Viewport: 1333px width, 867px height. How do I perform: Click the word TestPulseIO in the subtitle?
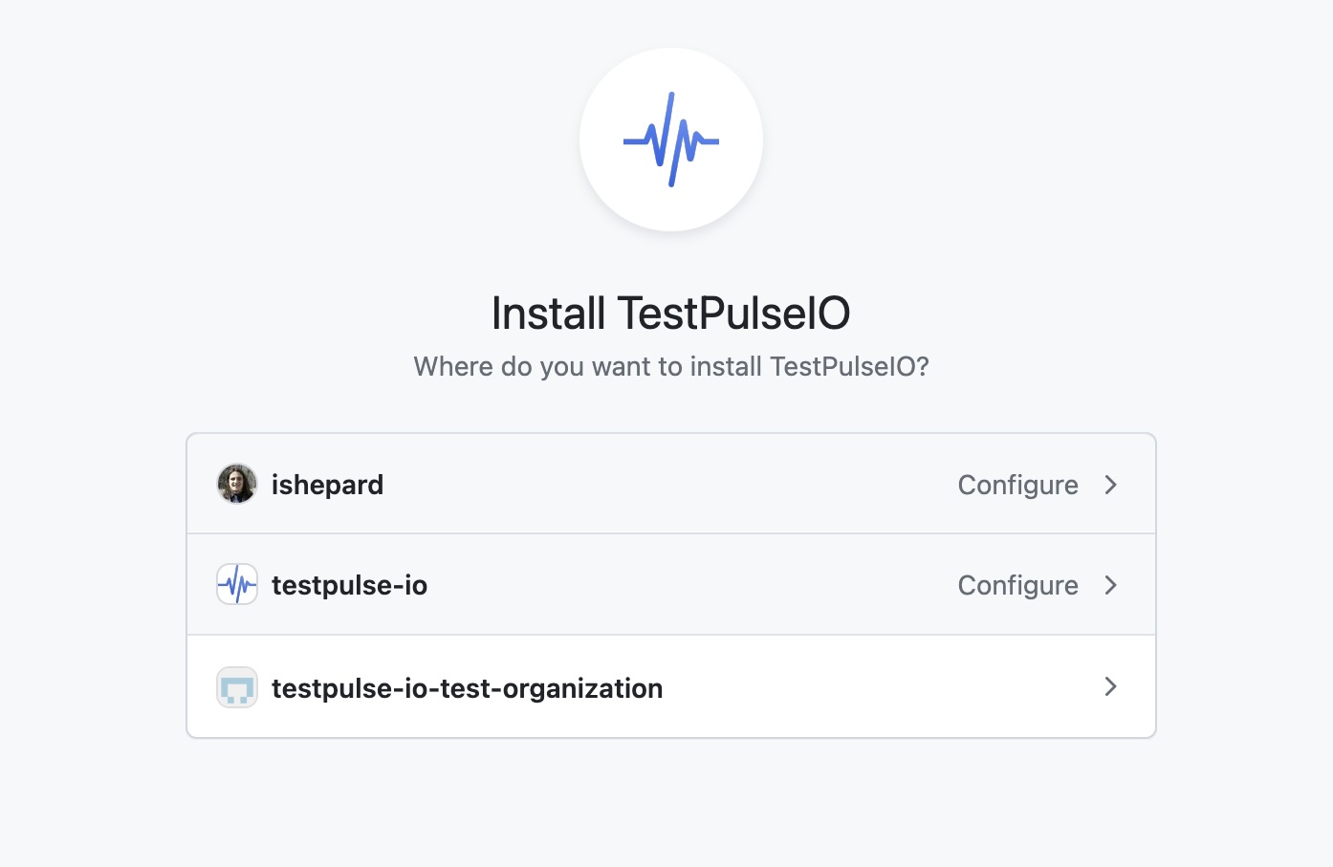849,366
